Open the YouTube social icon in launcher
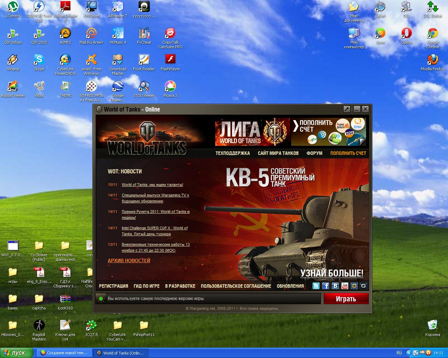 (x=345, y=286)
